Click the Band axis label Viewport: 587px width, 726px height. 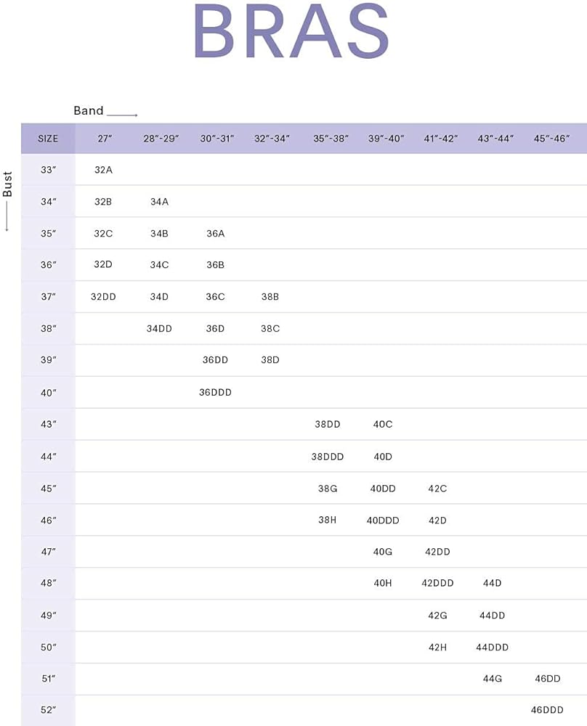(x=89, y=111)
